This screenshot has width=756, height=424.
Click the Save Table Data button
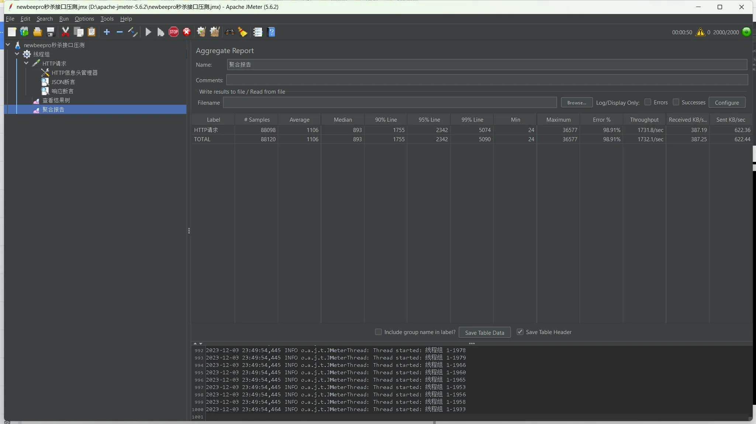point(484,333)
